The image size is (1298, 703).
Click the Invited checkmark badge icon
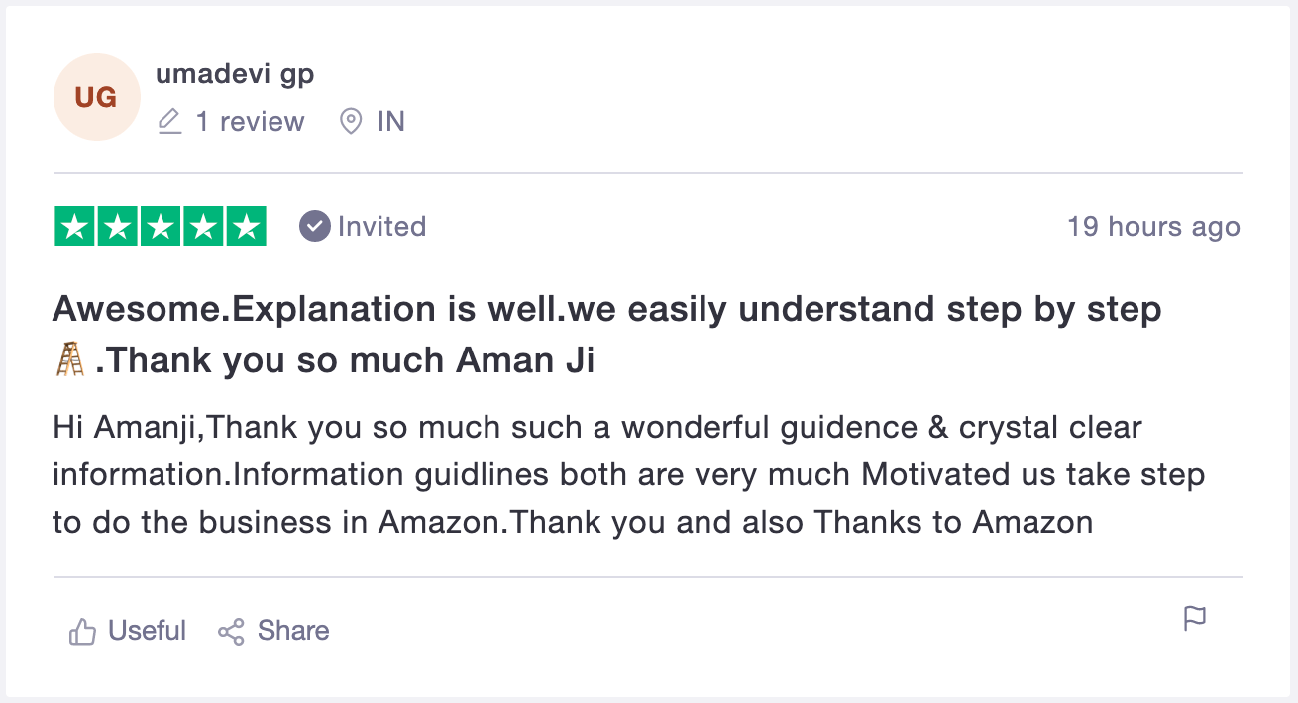coord(314,226)
